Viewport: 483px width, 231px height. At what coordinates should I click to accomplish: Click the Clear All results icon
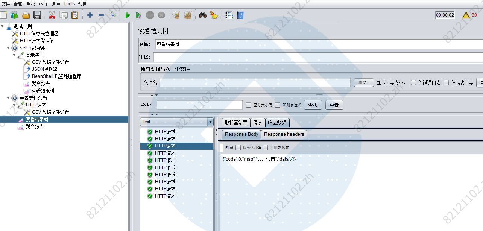(187, 15)
